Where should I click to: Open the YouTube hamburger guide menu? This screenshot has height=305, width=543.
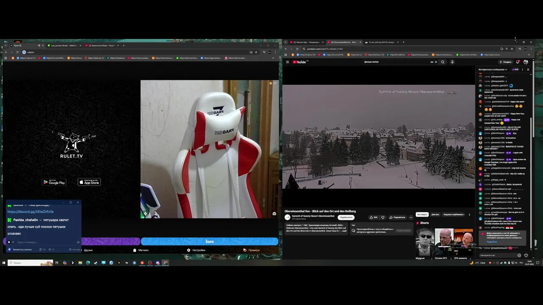[287, 62]
